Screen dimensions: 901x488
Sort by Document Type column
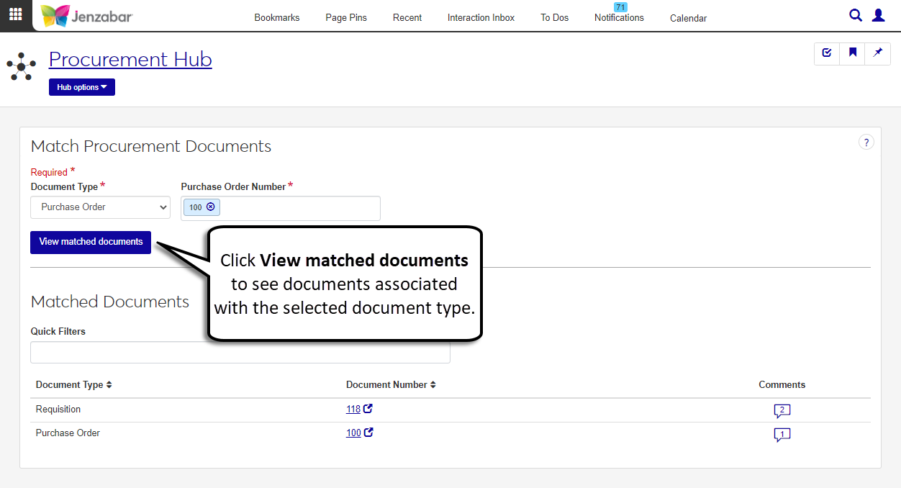pos(74,385)
